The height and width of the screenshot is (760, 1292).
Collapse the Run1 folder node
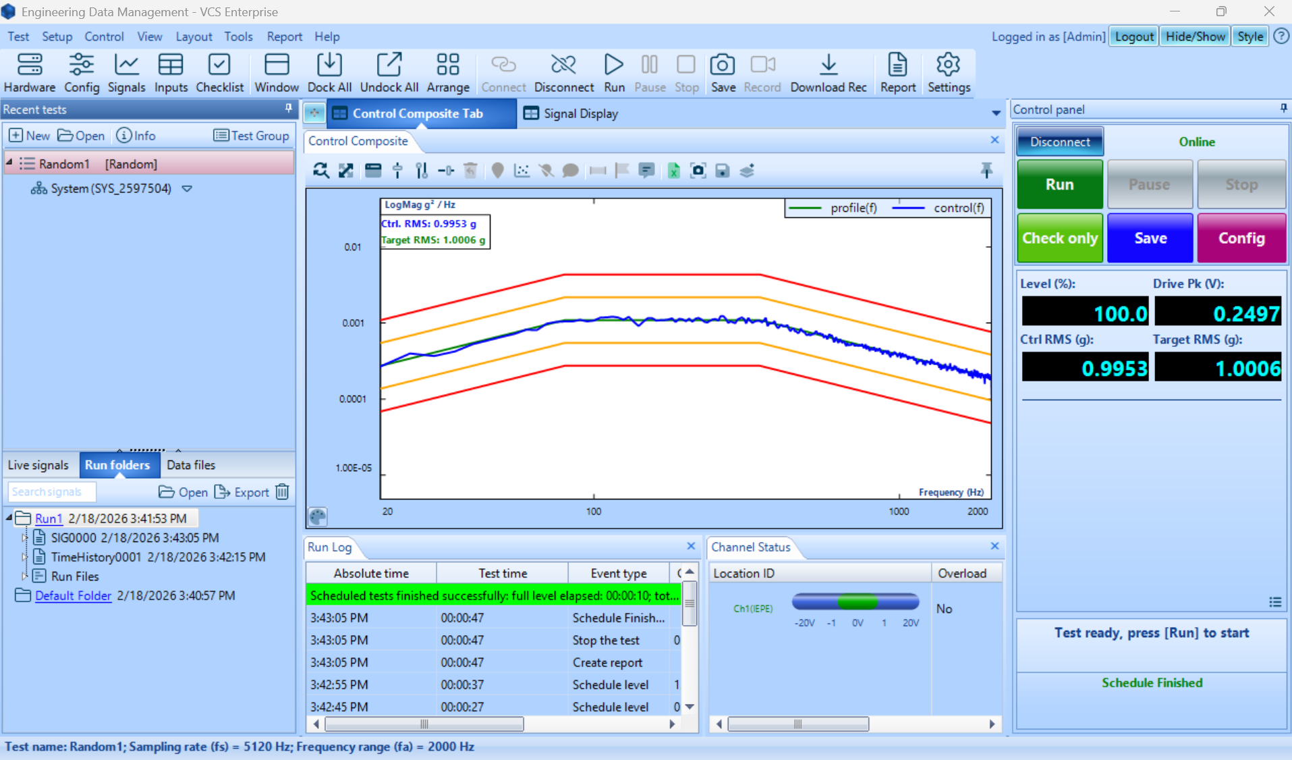tap(9, 518)
